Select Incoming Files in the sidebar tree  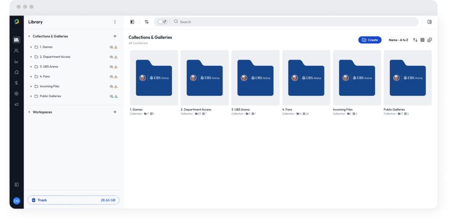click(x=49, y=86)
